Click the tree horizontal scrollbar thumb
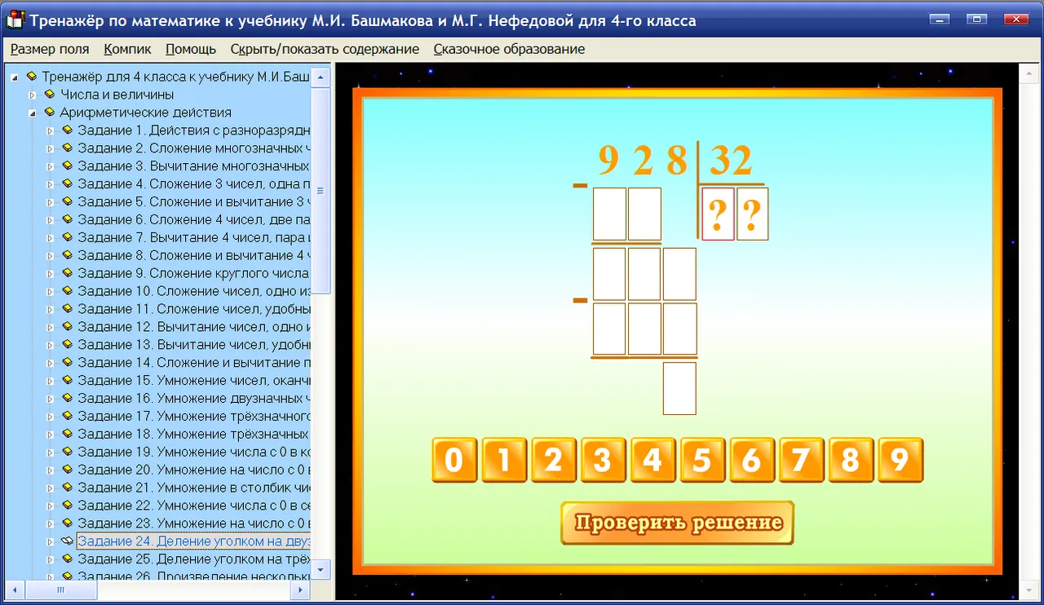This screenshot has height=605, width=1044. click(60, 589)
